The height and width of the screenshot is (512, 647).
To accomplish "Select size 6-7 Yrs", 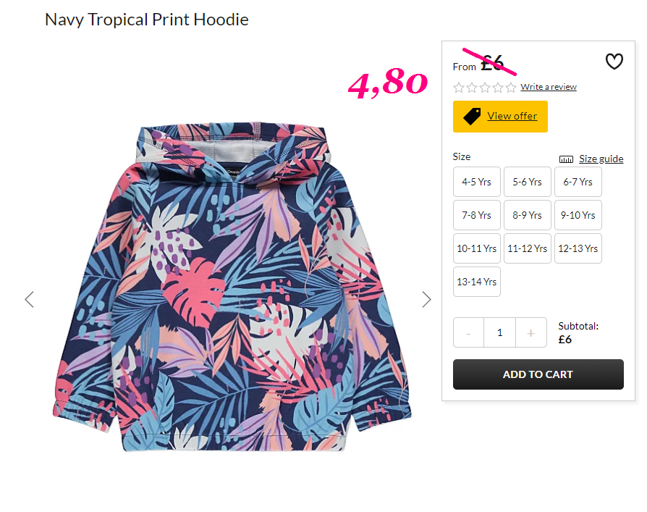I will coord(578,182).
